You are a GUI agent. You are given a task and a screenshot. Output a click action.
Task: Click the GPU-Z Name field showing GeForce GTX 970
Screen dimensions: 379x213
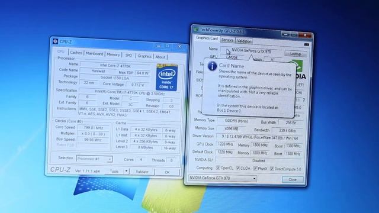click(x=251, y=51)
